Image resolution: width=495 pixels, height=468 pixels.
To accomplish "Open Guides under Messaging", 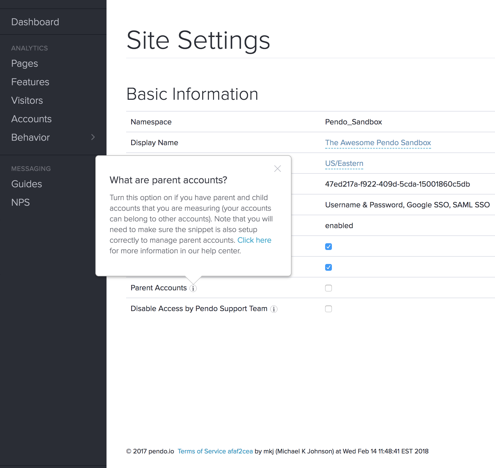I will coord(27,184).
